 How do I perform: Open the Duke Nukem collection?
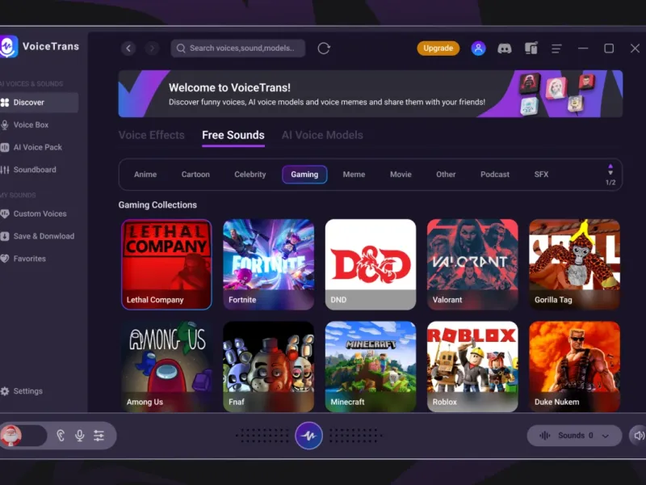click(574, 367)
